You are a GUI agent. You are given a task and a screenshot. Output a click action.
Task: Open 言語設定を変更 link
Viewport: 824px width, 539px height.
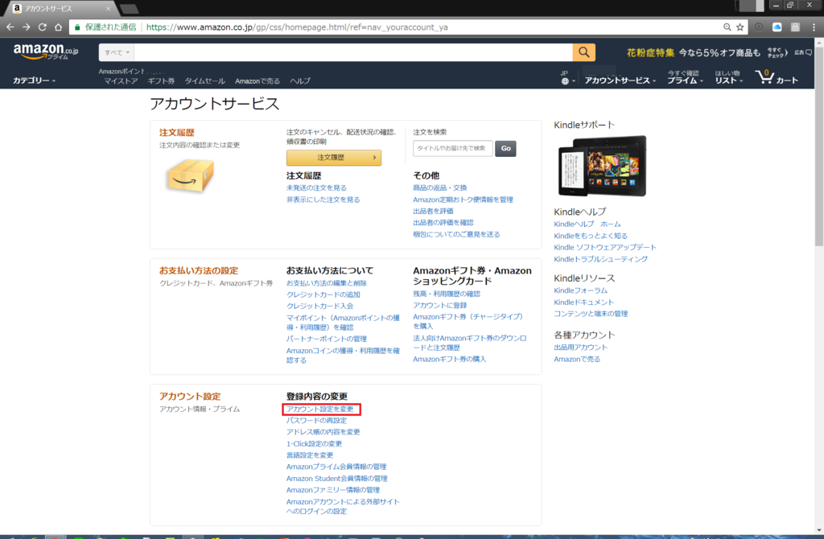(x=310, y=455)
